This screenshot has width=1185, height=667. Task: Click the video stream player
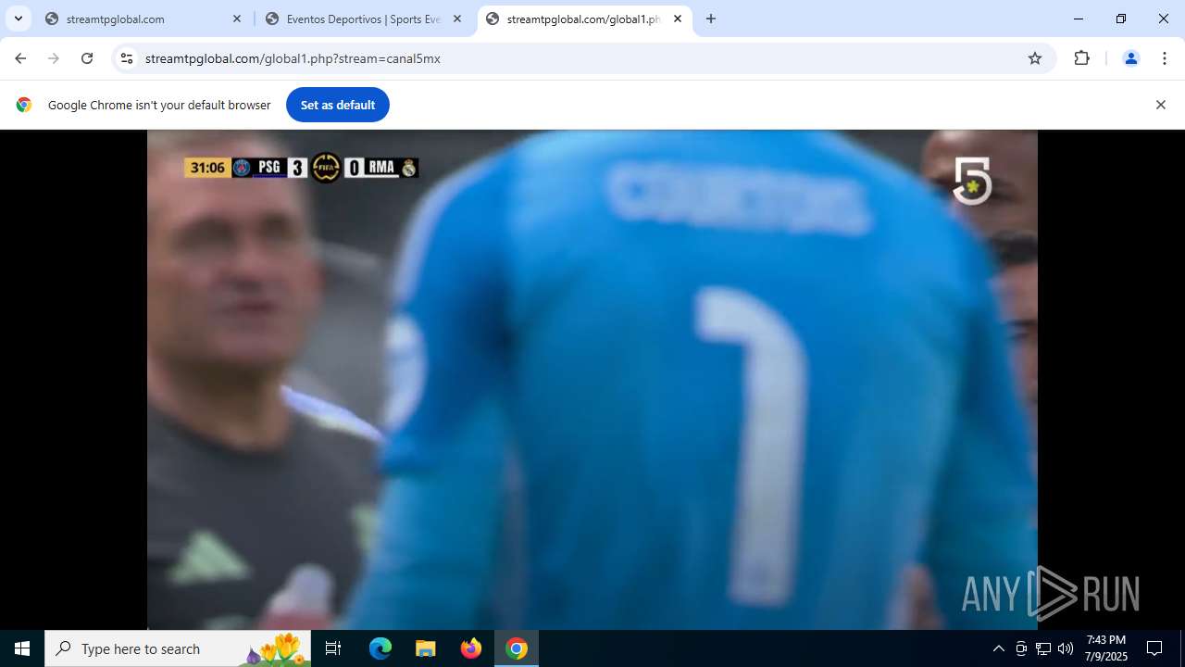click(592, 380)
